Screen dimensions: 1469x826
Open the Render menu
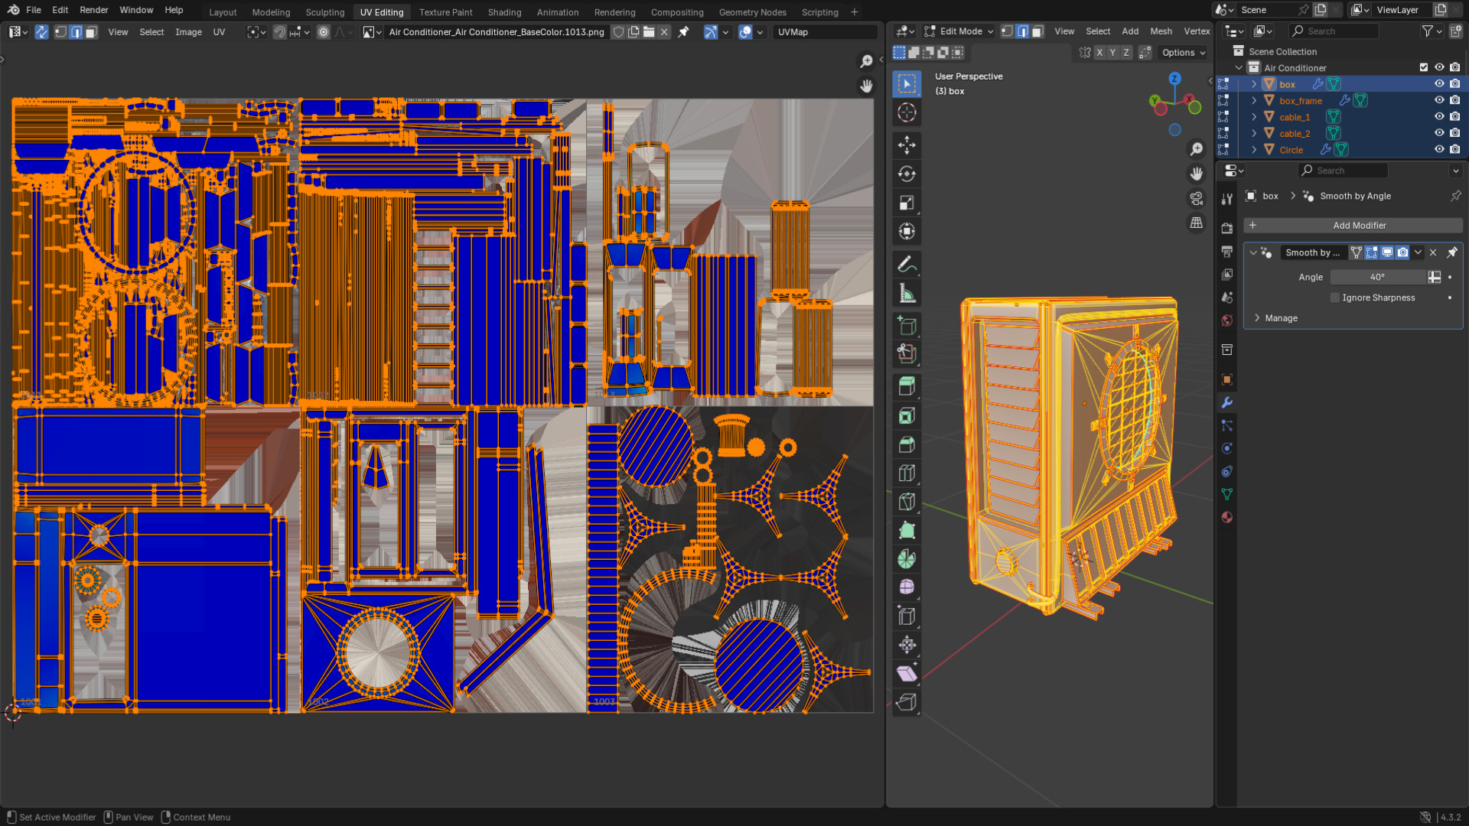pos(94,10)
